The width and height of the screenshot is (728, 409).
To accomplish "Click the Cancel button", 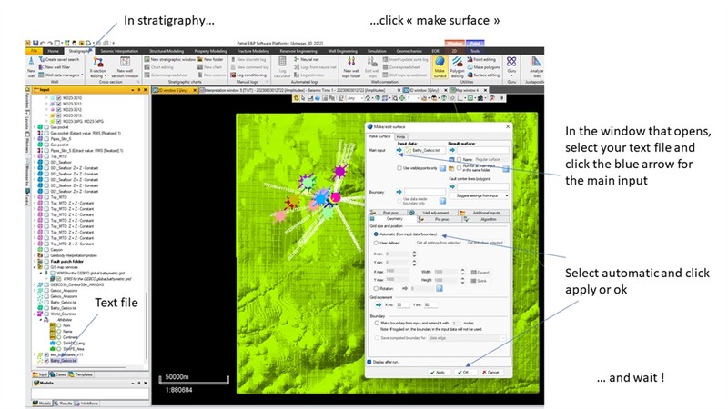I will click(x=490, y=372).
